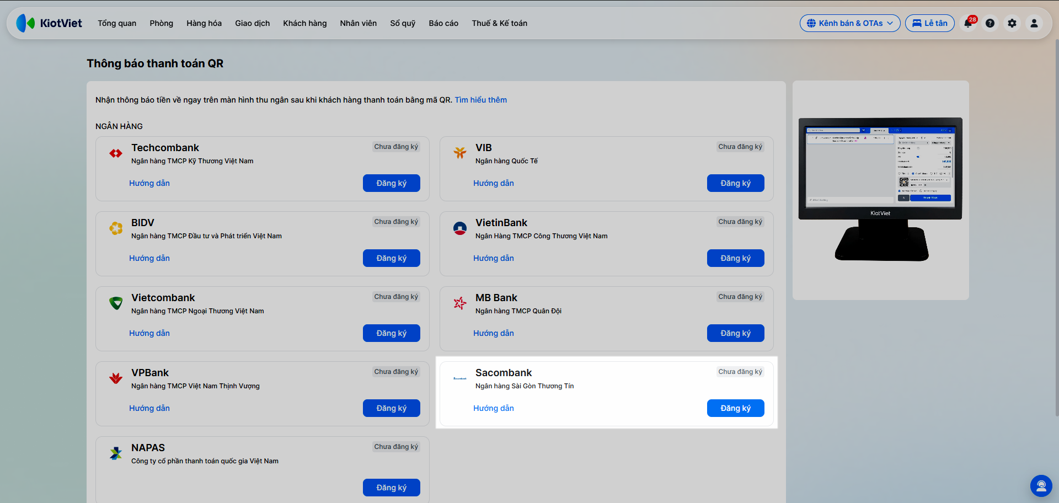Image resolution: width=1059 pixels, height=503 pixels.
Task: Open the Khách hàng menu
Action: (x=305, y=23)
